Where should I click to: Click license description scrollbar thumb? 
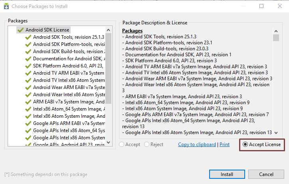point(276,38)
